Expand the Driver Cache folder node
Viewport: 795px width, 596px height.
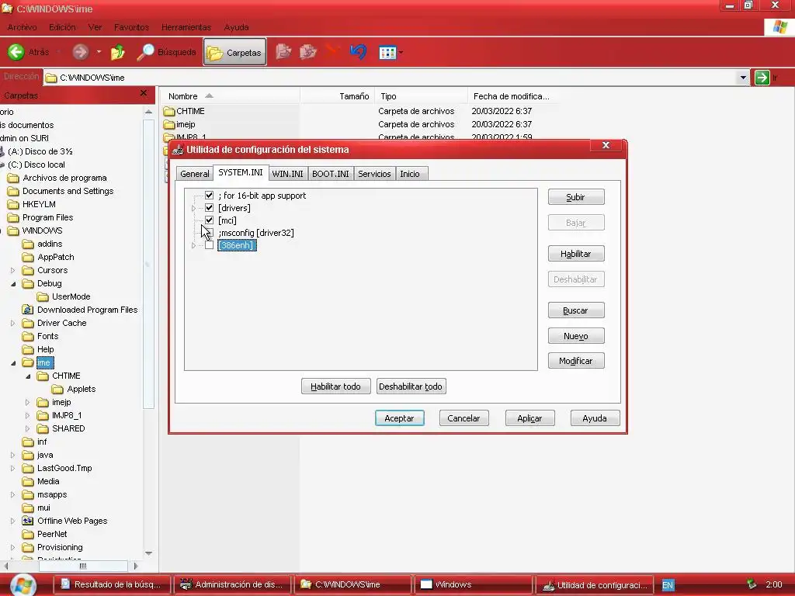coord(13,323)
